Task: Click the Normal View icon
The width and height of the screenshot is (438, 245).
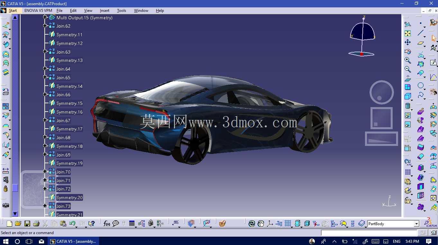Action: [x=408, y=78]
